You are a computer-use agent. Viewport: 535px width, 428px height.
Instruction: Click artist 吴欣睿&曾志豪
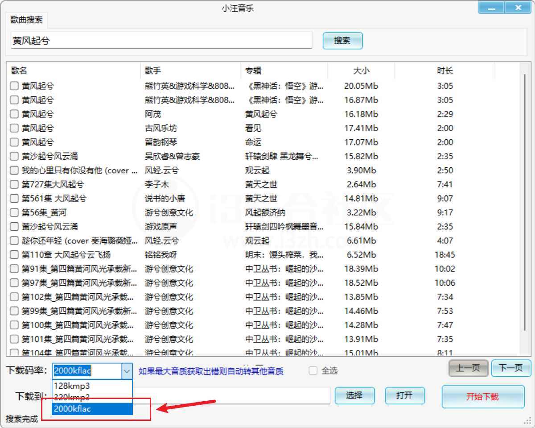[173, 156]
